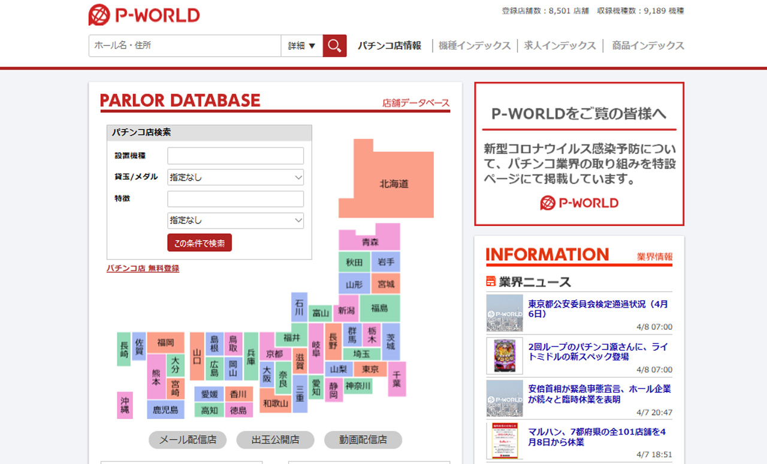
Task: Select 鹿児島 prefecture on the map
Action: pyautogui.click(x=165, y=409)
